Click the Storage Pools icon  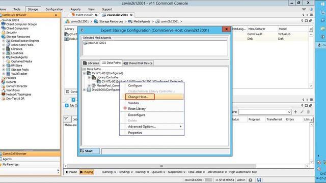click(8, 70)
